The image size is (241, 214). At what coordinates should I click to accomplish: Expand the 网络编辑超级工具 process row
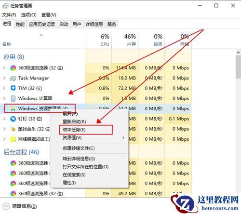4,139
